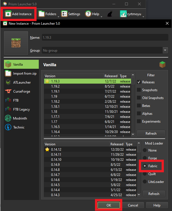Expand the account dropdown arrow beside ryrtmoyu

pyautogui.click(x=143, y=17)
